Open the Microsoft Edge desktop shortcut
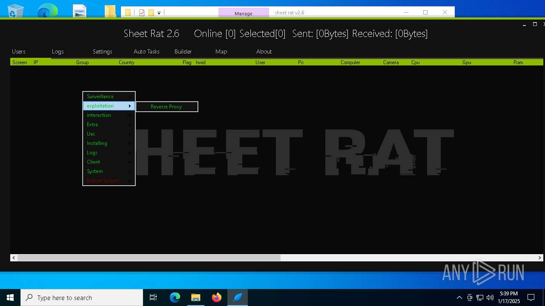 click(x=47, y=11)
